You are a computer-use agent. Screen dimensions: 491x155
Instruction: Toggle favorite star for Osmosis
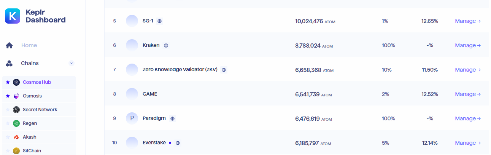point(8,96)
